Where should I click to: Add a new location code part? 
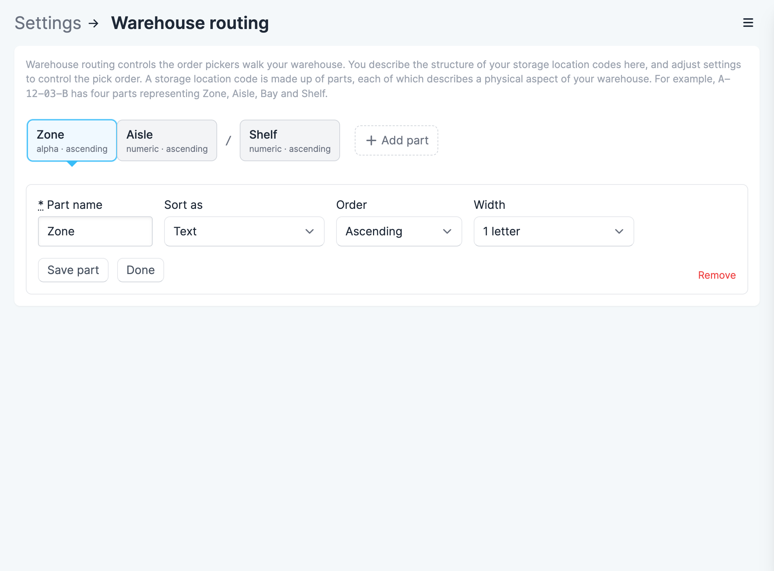396,140
